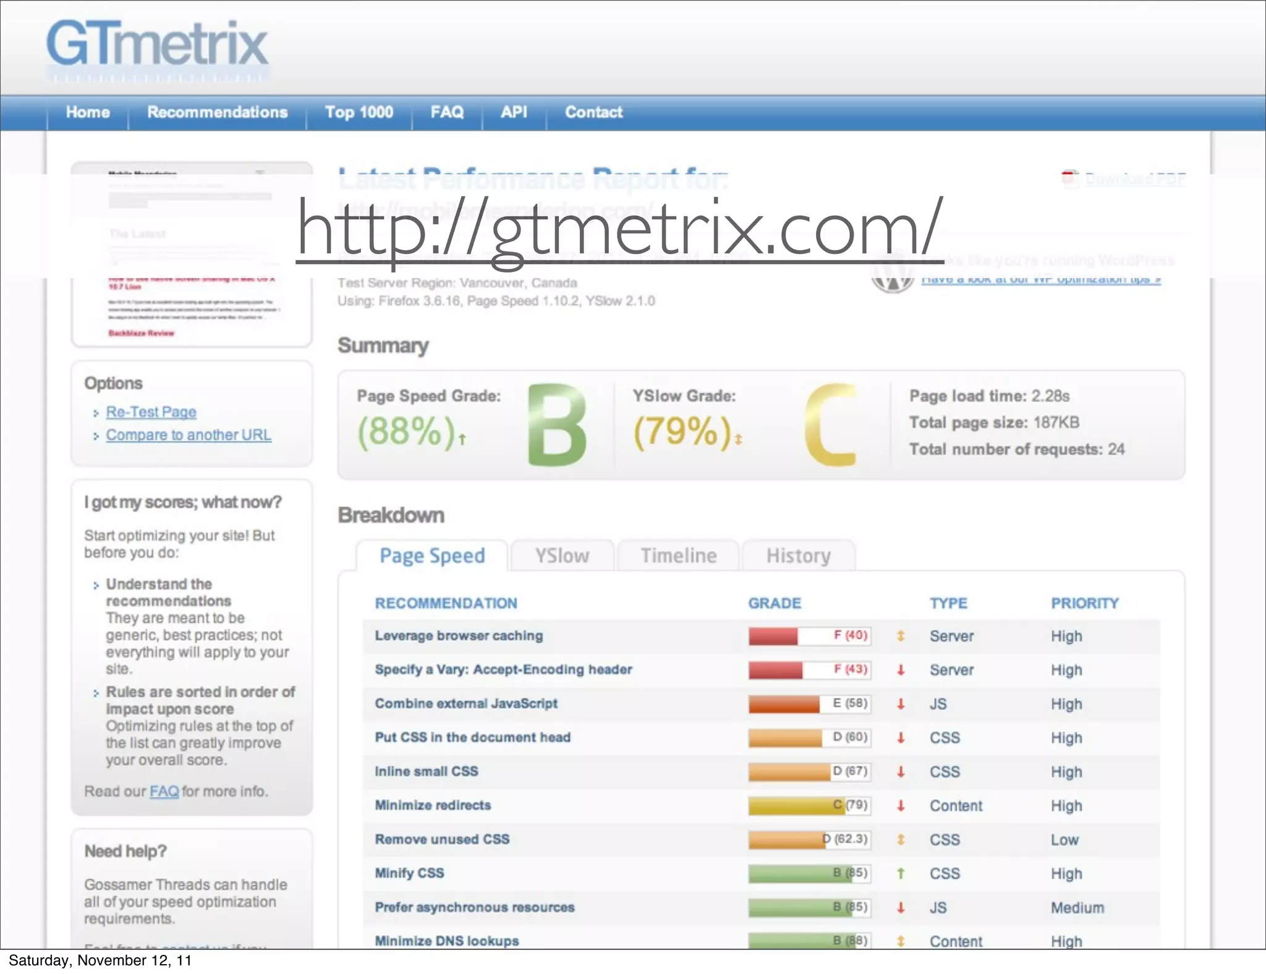Expand Prefer asynchronous resources recommendation
This screenshot has width=1266, height=974.
pos(475,908)
